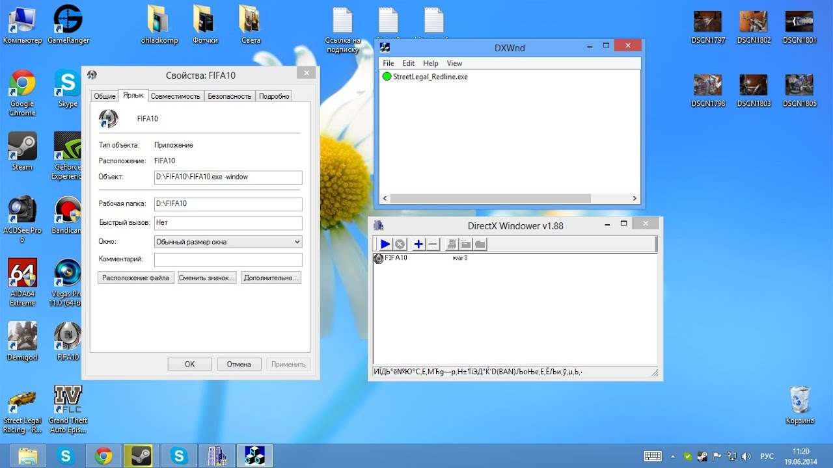
Task: Click the green status circle beside StreetLegal_Redline.exe
Action: (387, 77)
